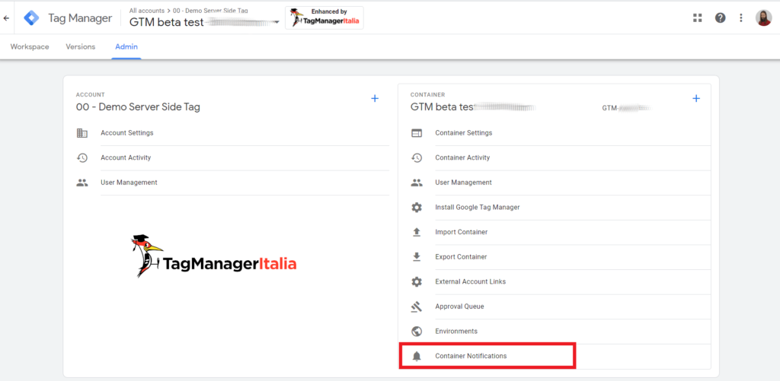Click the Install Google Tag Manager gear icon
780x381 pixels.
tap(417, 207)
